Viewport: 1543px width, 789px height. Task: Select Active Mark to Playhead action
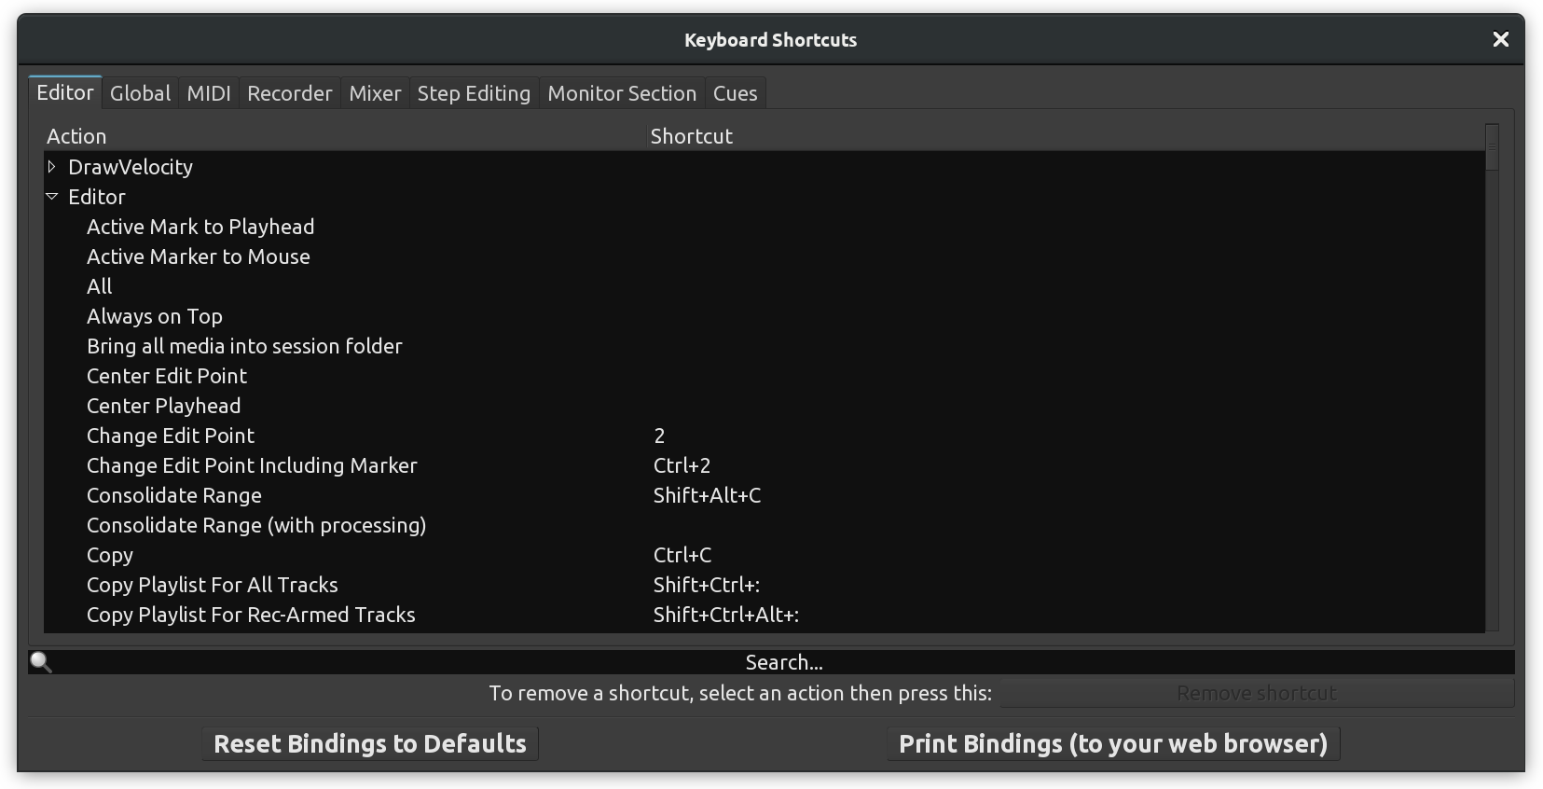click(x=765, y=227)
